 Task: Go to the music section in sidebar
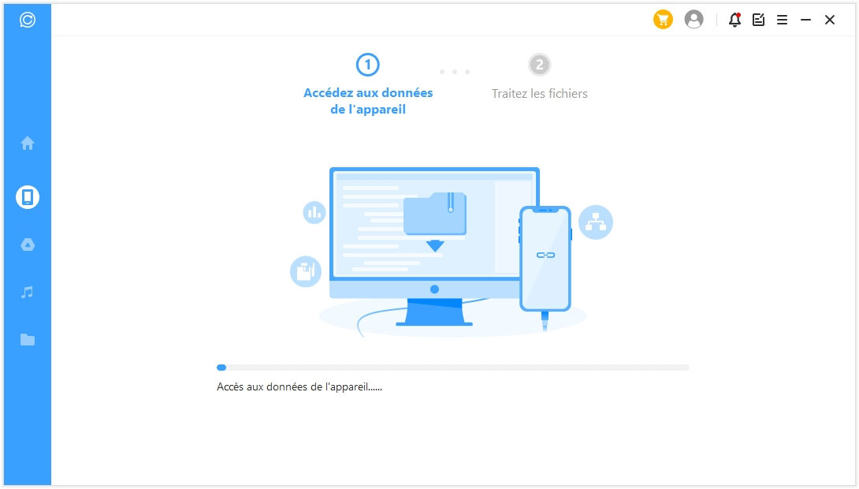[x=28, y=293]
